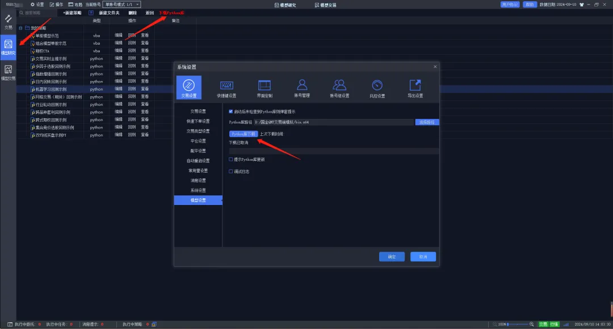Click 返回 in the strategy toolbar
Viewport: 613px width, 329px height.
[150, 13]
